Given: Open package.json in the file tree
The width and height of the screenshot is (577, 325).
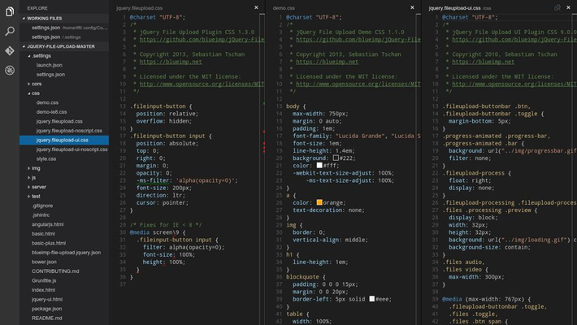Looking at the screenshot, I should click(x=47, y=309).
